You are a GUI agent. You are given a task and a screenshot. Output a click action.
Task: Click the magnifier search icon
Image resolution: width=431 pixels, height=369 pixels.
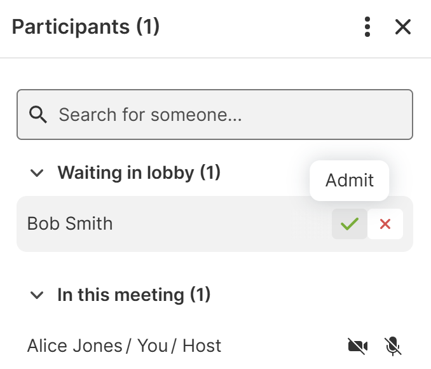tap(39, 115)
